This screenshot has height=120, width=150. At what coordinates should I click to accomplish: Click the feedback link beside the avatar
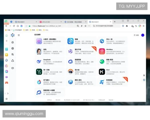[136, 35]
